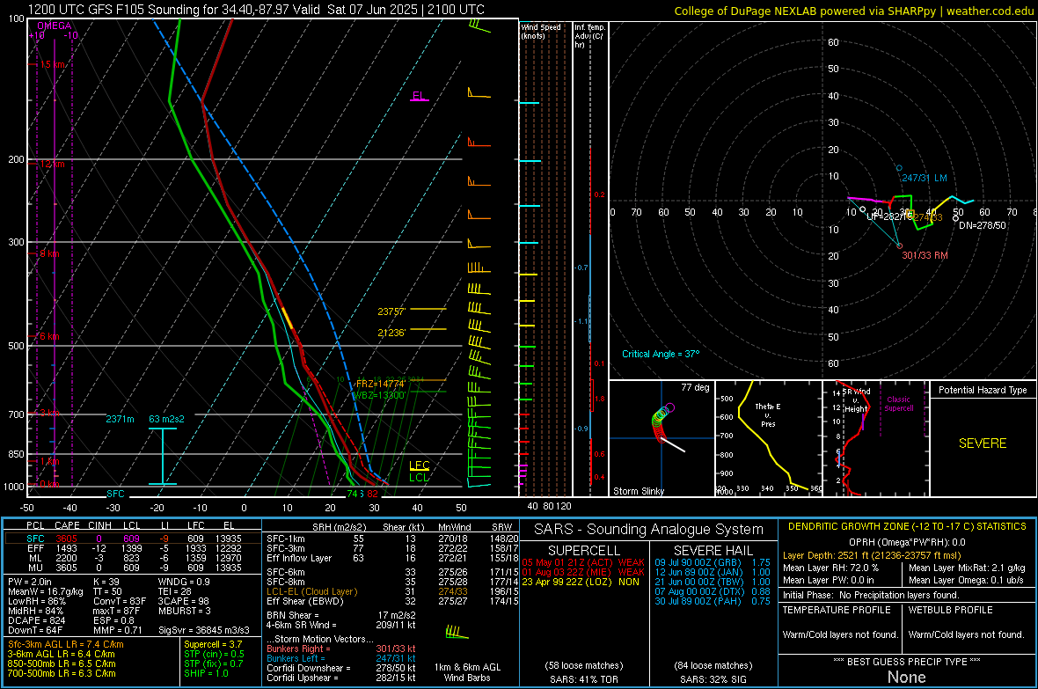This screenshot has height=689, width=1038.
Task: Click the 12 km height marker
Action: [x=52, y=164]
